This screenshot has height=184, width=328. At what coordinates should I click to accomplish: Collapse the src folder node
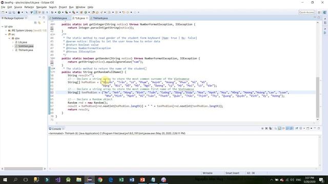(x=6, y=34)
